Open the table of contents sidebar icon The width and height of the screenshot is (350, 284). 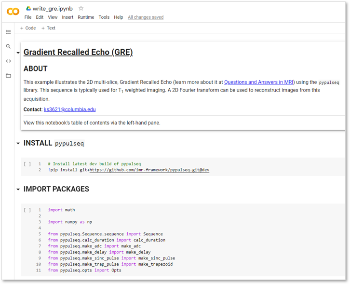coord(8,32)
